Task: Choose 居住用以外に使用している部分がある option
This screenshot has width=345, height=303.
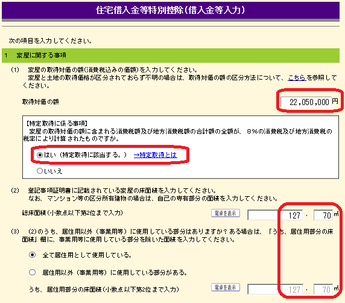Action: (x=33, y=272)
